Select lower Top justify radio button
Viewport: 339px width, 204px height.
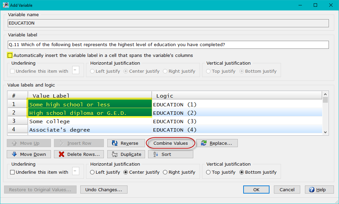coord(208,172)
